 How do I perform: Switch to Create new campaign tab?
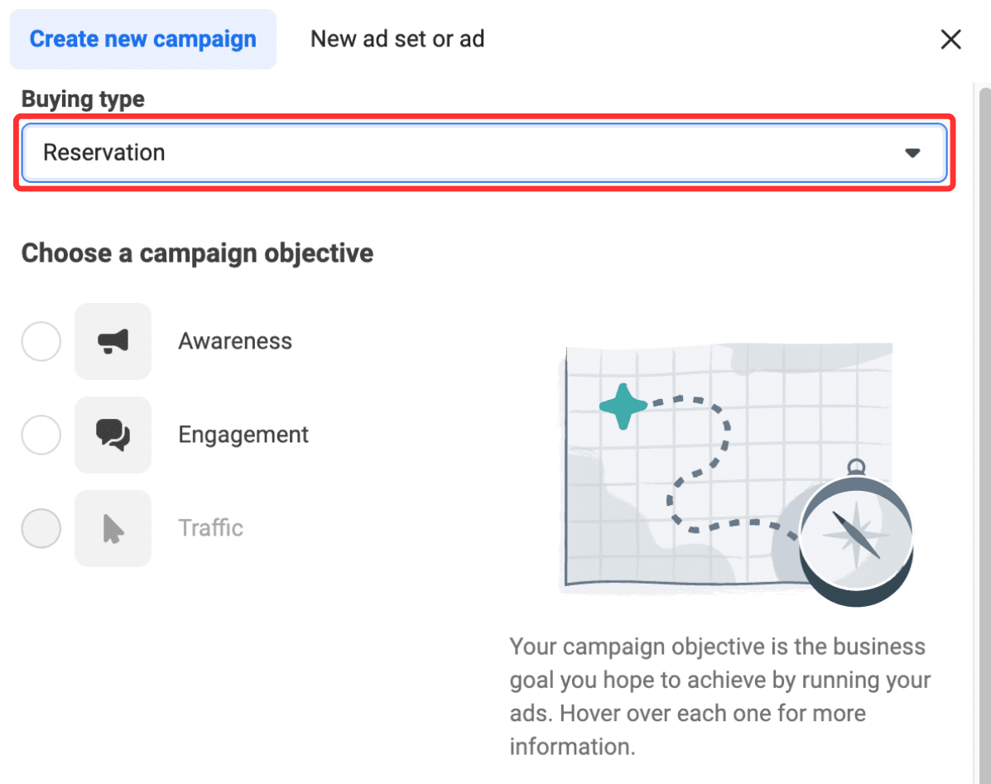point(143,39)
